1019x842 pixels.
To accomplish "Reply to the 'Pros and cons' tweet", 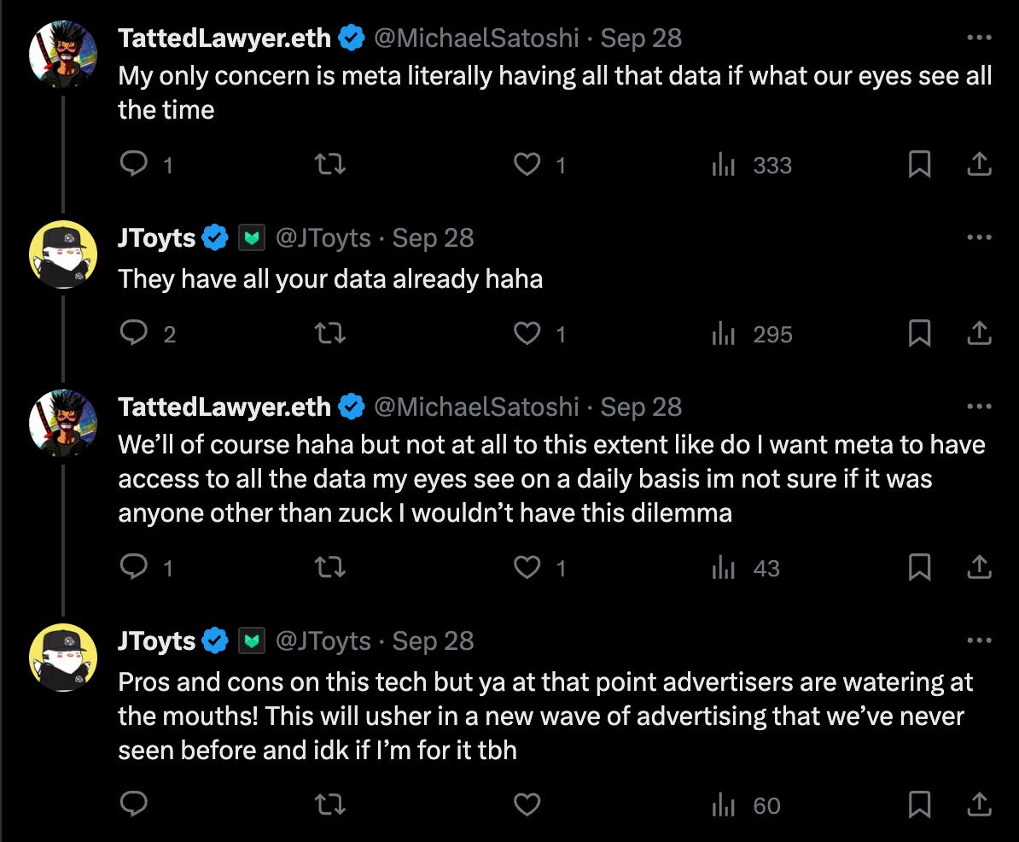I will 134,804.
